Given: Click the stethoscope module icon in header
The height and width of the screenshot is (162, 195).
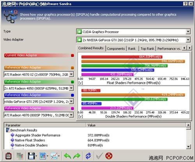Looking at the screenshot, I should coord(11,16).
